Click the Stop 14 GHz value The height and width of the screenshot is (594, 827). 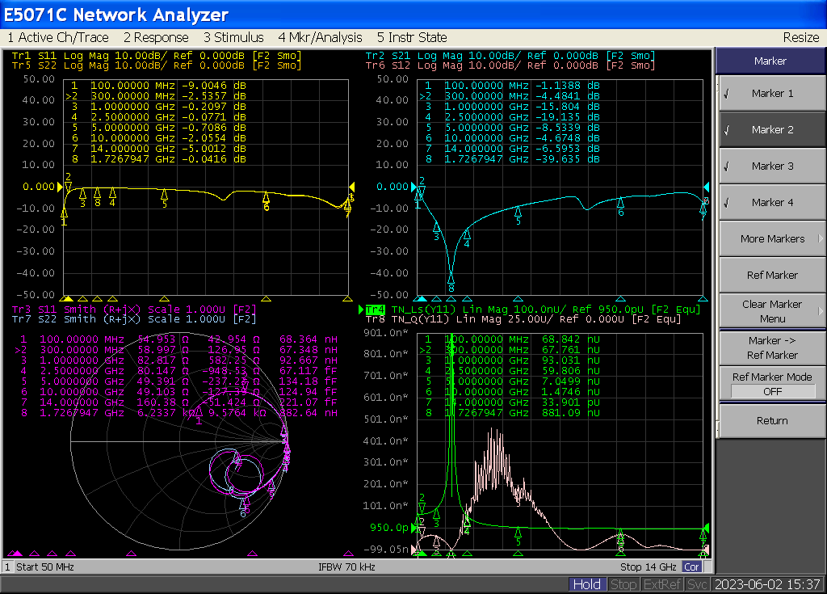[x=649, y=567]
